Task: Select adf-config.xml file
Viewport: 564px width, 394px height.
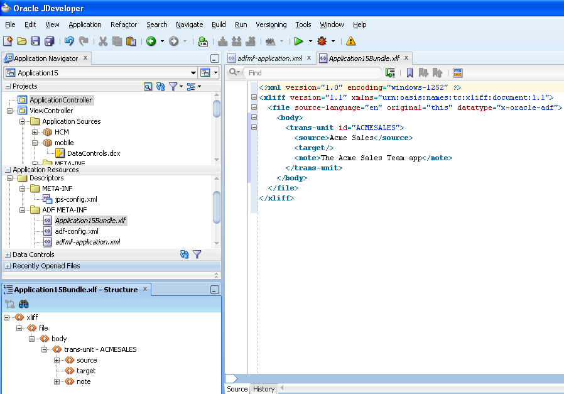Action: point(76,231)
